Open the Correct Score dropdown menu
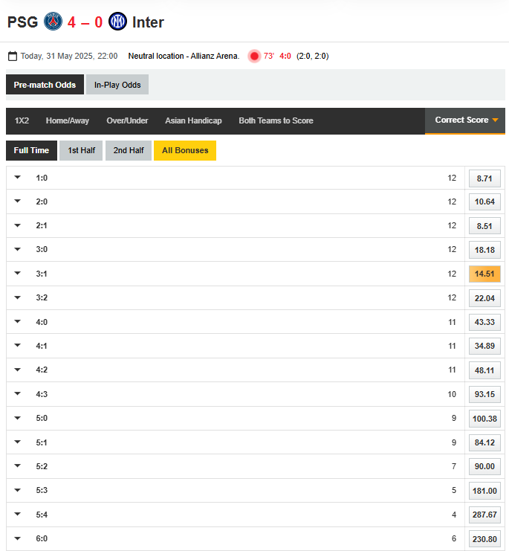Viewport: 509px width, 551px height. click(466, 120)
